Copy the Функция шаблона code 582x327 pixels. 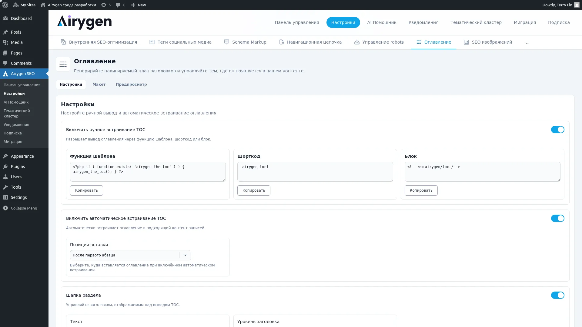(x=86, y=190)
